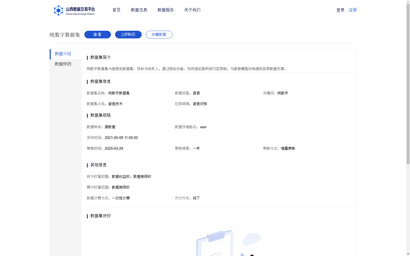Click the 数据集信息 section heading
The height and width of the screenshot is (256, 410).
100,81
